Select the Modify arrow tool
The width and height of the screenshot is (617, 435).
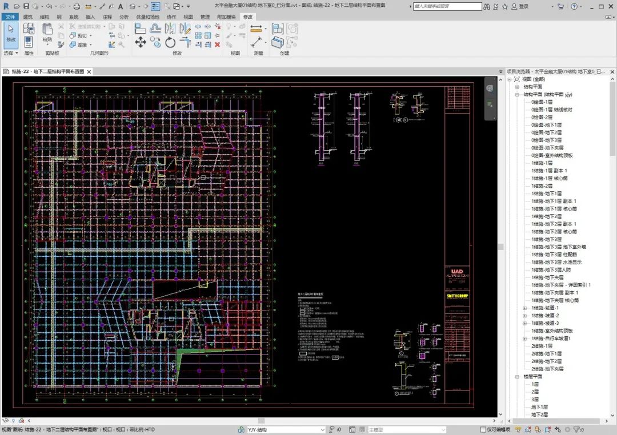tap(11, 33)
